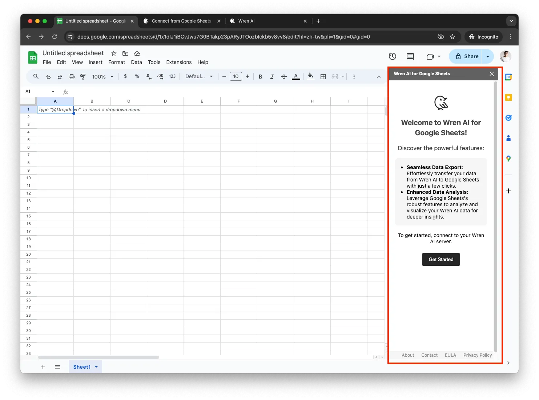This screenshot has width=539, height=400.
Task: Check the cloud document status icon
Action: pyautogui.click(x=137, y=53)
